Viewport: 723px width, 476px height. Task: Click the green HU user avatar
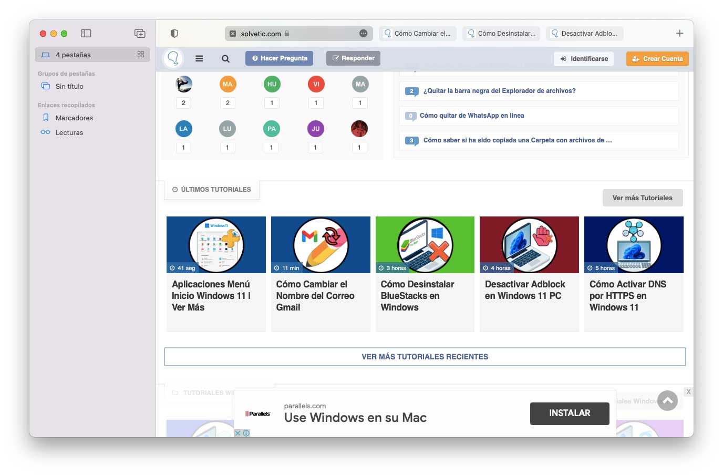pyautogui.click(x=272, y=84)
